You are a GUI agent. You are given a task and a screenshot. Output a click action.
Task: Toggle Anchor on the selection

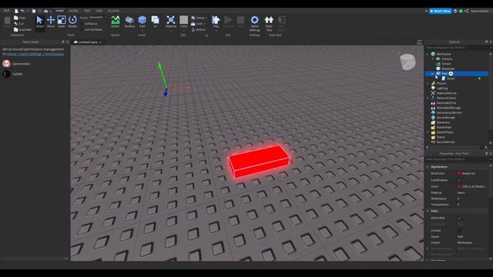click(199, 29)
